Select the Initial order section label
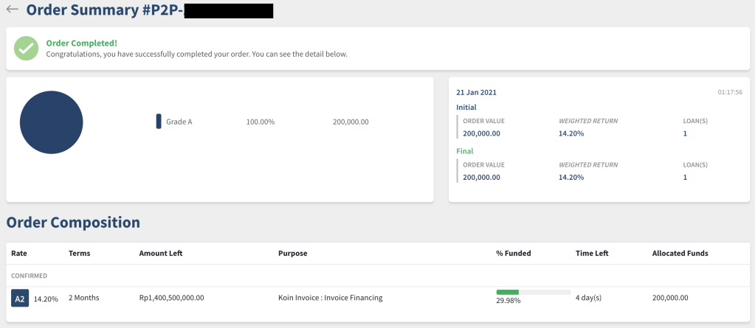The height and width of the screenshot is (328, 755). 466,107
